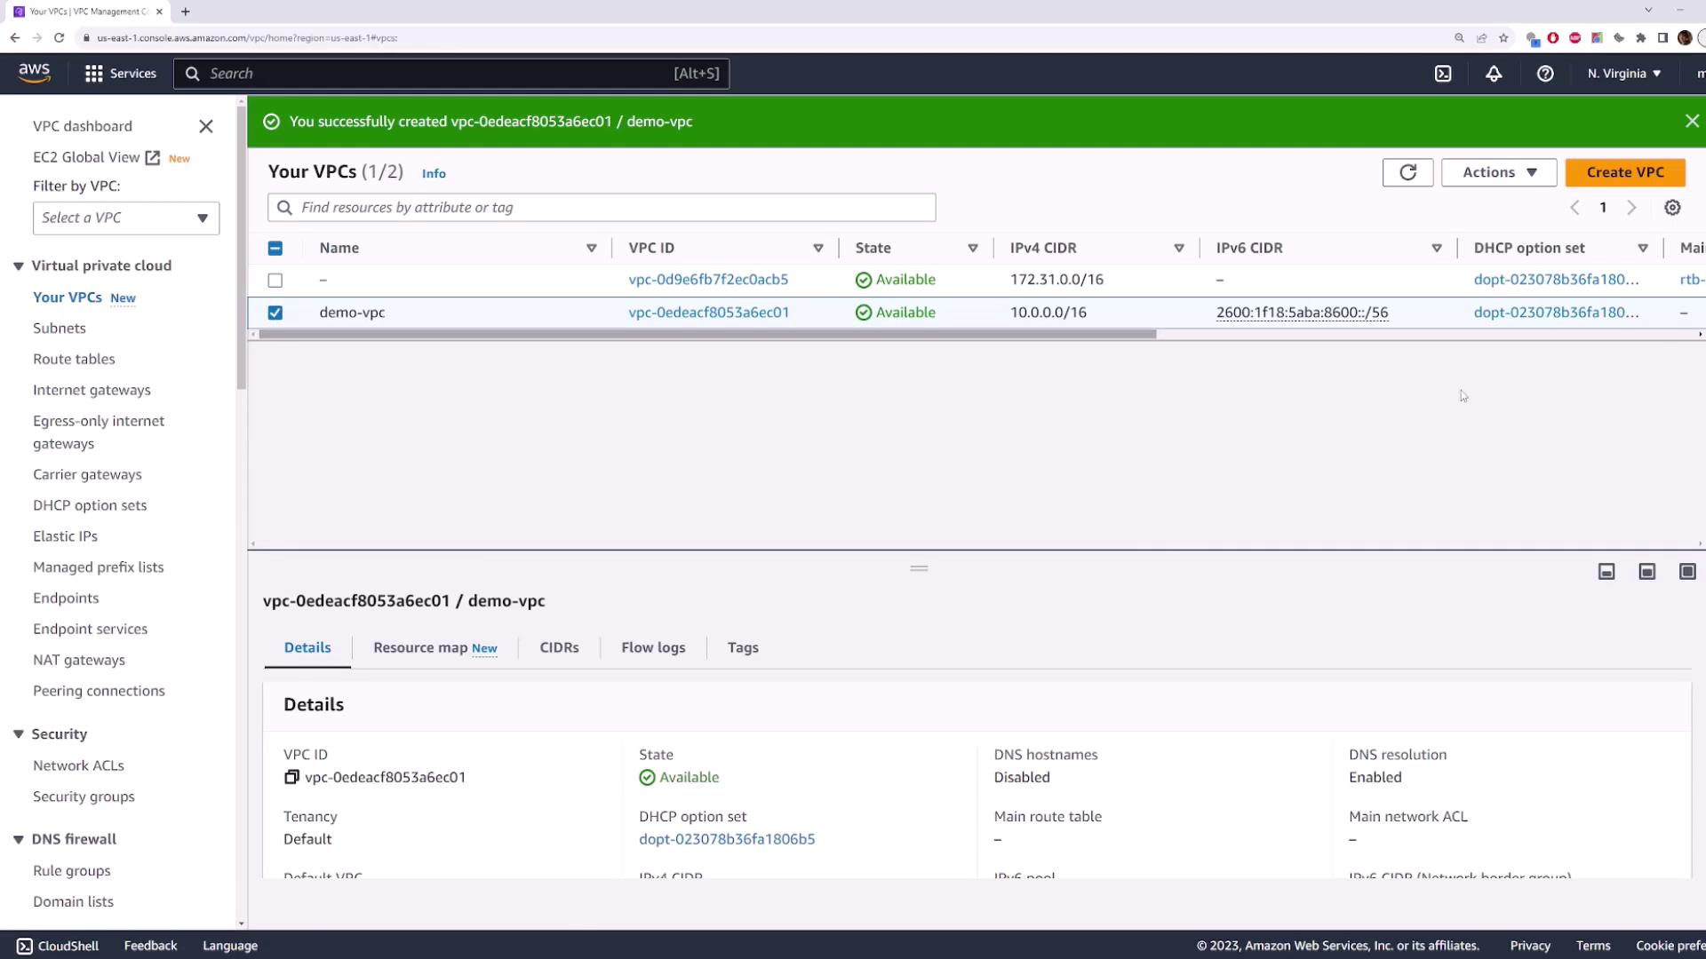Viewport: 1706px width, 959px height.
Task: Uncheck the demo-vpc row checkbox
Action: pyautogui.click(x=275, y=313)
